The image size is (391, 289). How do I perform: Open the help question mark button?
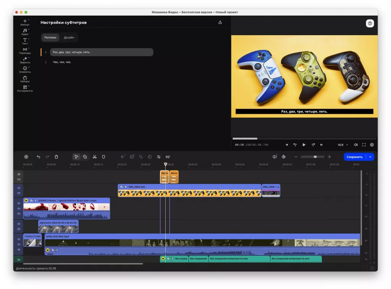[370, 23]
